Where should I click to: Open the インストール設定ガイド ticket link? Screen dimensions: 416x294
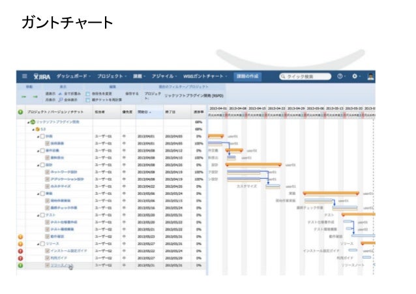pyautogui.click(x=68, y=251)
